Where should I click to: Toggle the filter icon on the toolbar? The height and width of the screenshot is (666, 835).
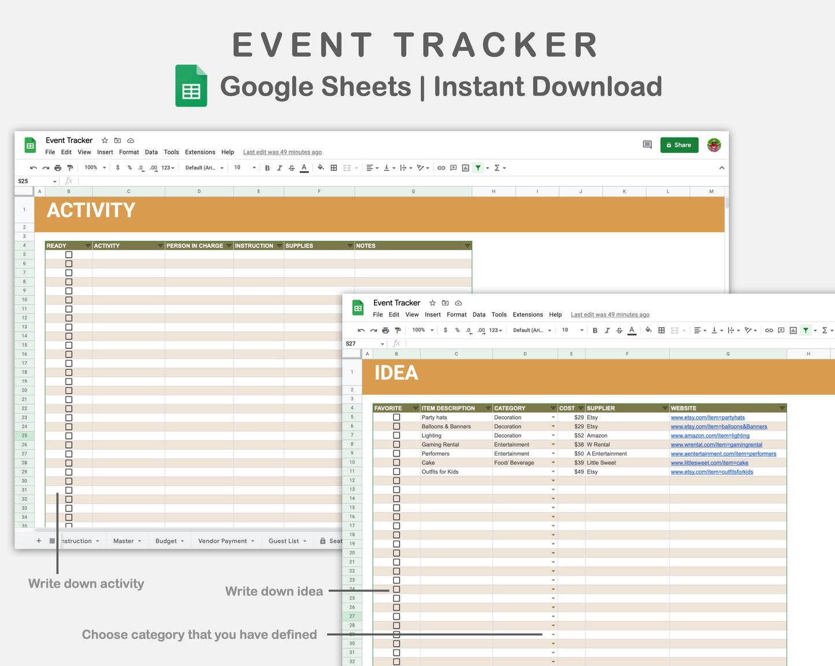click(x=478, y=168)
